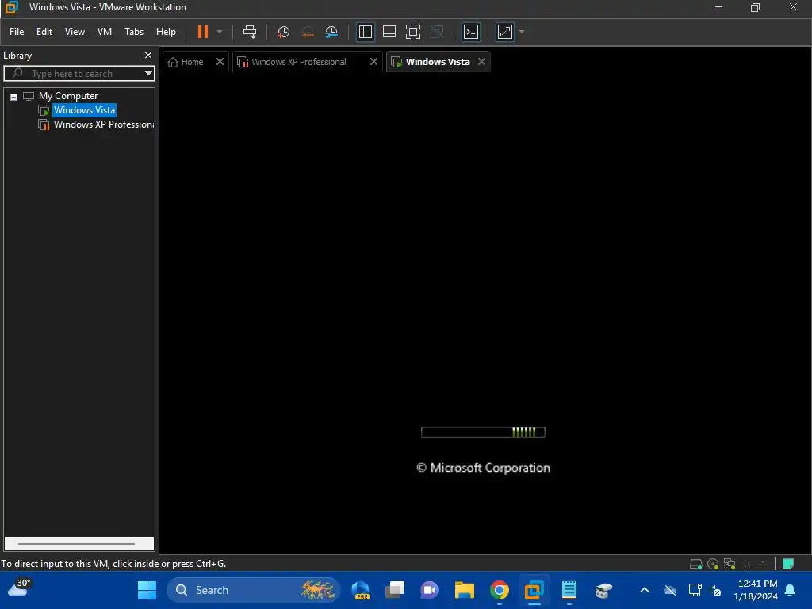Screen dimensions: 812x609
Task: Open the Tabs menu
Action: (133, 32)
